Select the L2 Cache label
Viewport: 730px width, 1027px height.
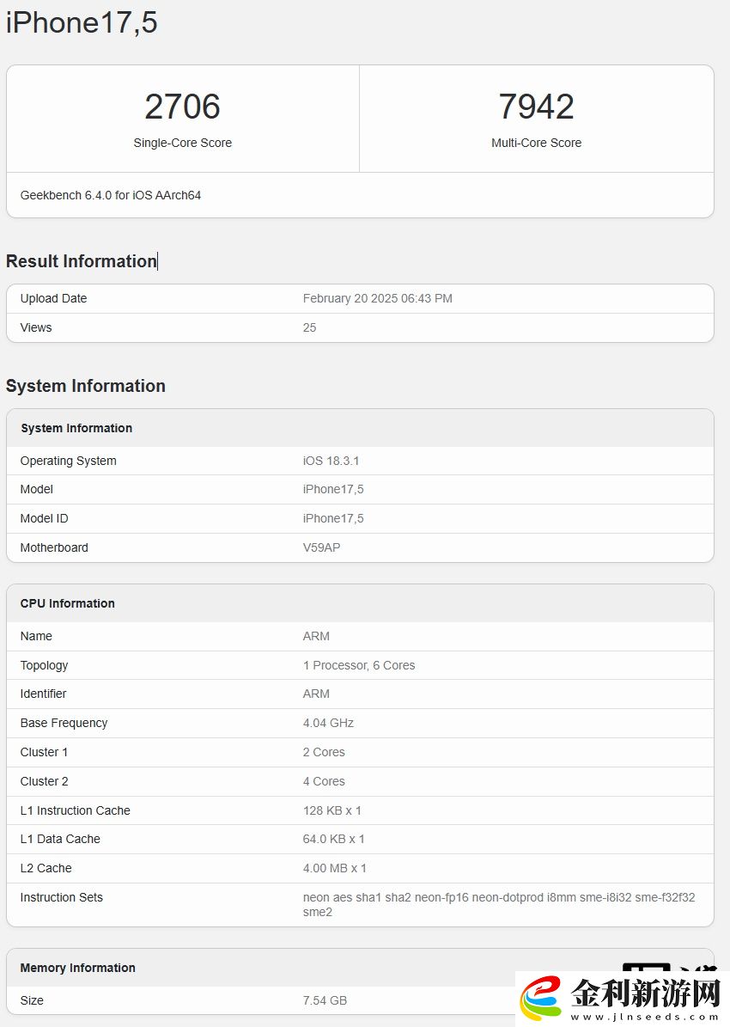46,869
